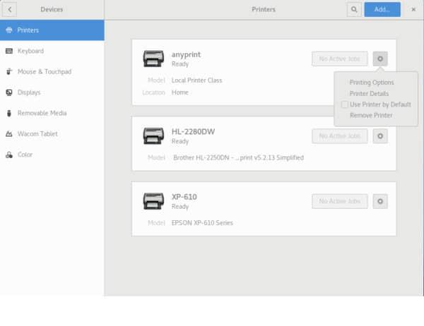Image resolution: width=424 pixels, height=326 pixels.
Task: Enable the Use Printer by Default checkbox
Action: pyautogui.click(x=344, y=104)
